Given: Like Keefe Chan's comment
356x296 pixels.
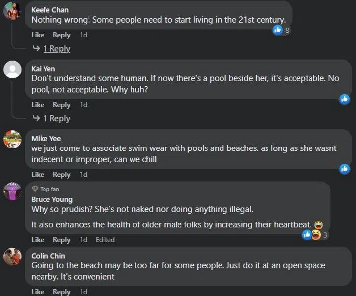Looking at the screenshot, I should [x=38, y=35].
